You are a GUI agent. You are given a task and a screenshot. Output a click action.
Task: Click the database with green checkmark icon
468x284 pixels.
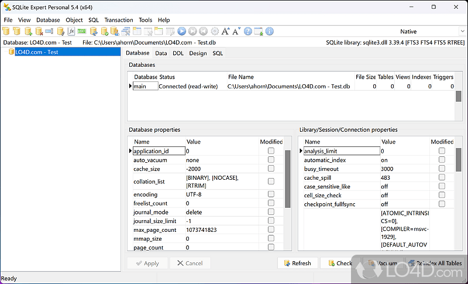[x=105, y=31]
